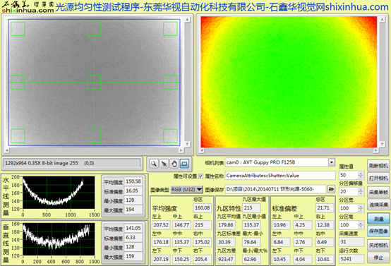Select the hand pan image tool
Image resolution: width=391 pixels, height=266 pixels.
[x=174, y=164]
